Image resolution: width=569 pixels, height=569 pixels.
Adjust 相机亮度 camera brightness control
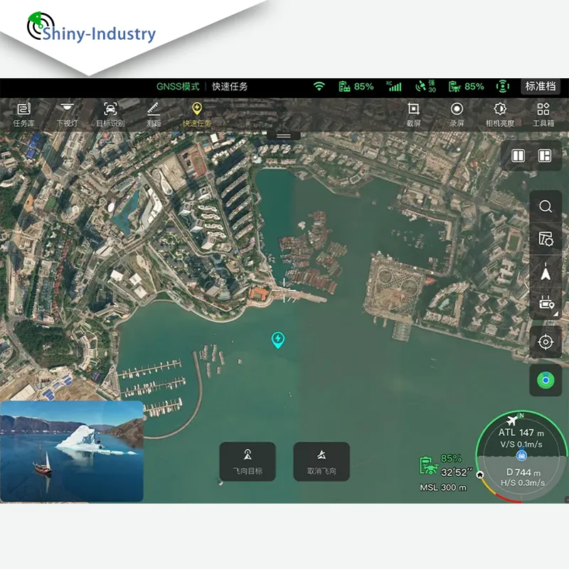pos(500,114)
